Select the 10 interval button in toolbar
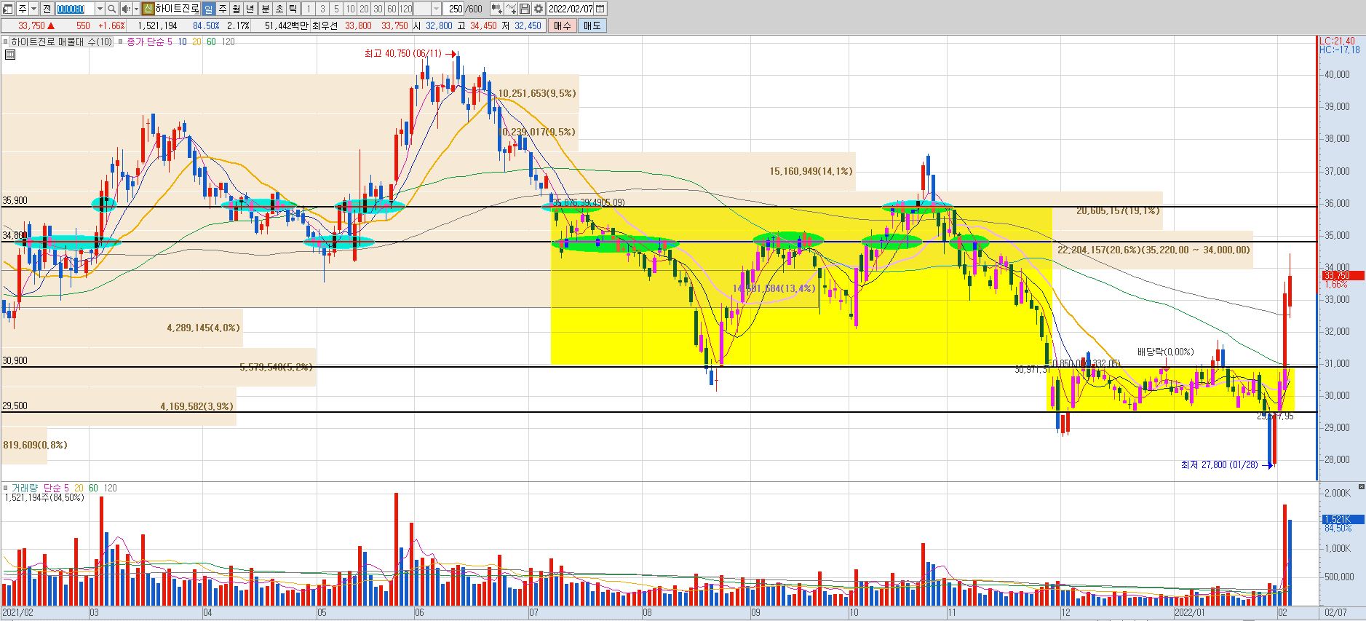The height and width of the screenshot is (621, 1366). (x=350, y=9)
